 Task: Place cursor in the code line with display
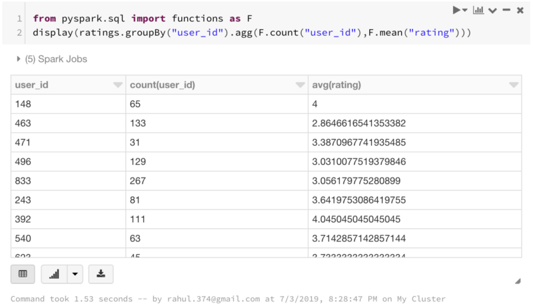click(253, 33)
